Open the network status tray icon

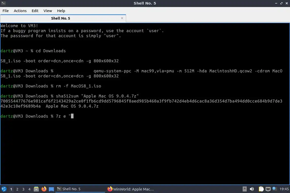click(268, 189)
